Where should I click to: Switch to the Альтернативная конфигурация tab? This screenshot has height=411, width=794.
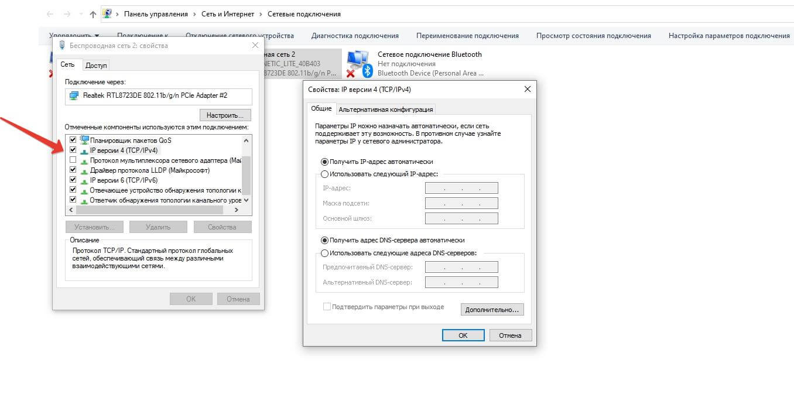pos(386,109)
